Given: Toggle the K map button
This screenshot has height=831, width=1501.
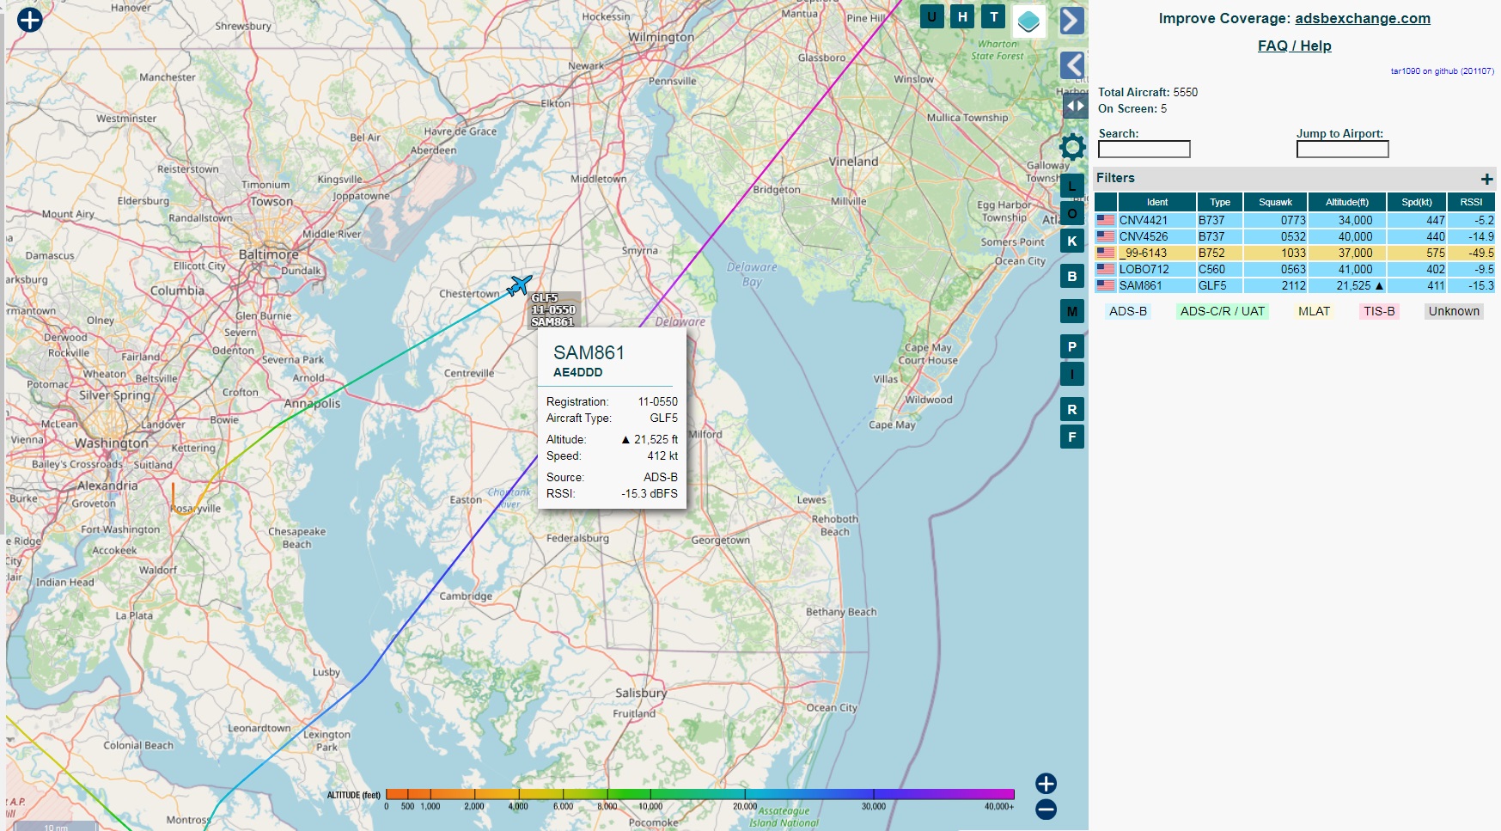Looking at the screenshot, I should [x=1071, y=241].
